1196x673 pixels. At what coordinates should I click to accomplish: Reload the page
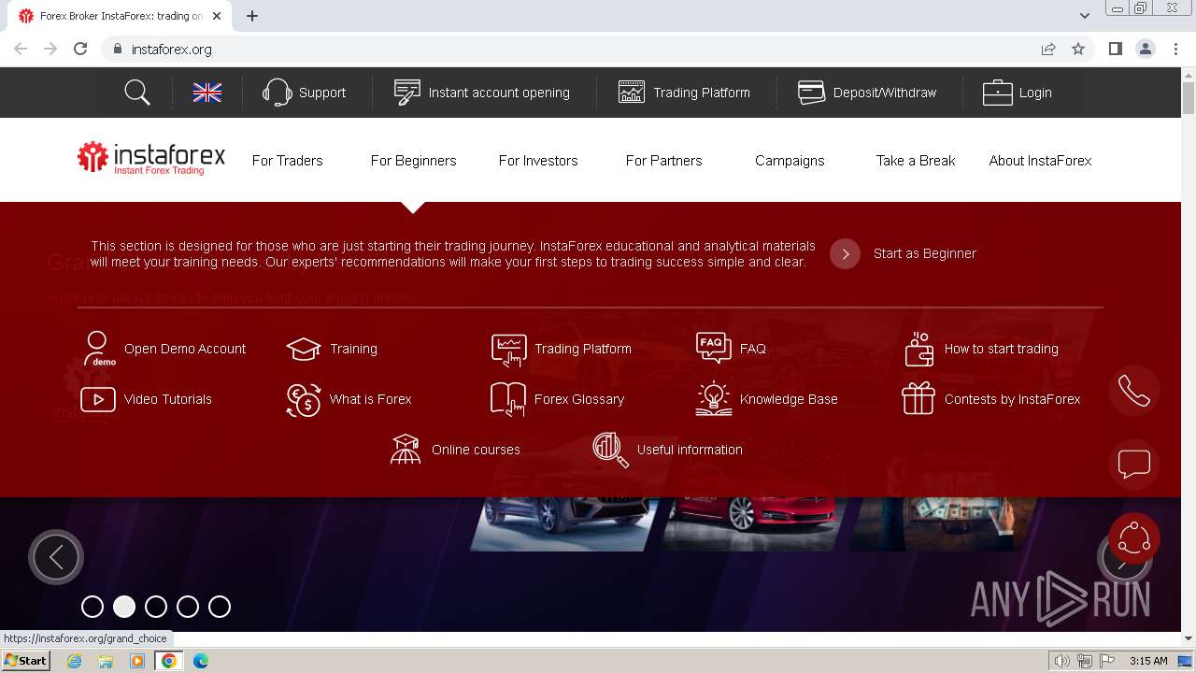click(80, 49)
